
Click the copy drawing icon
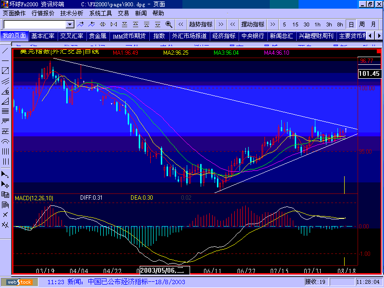5,194
